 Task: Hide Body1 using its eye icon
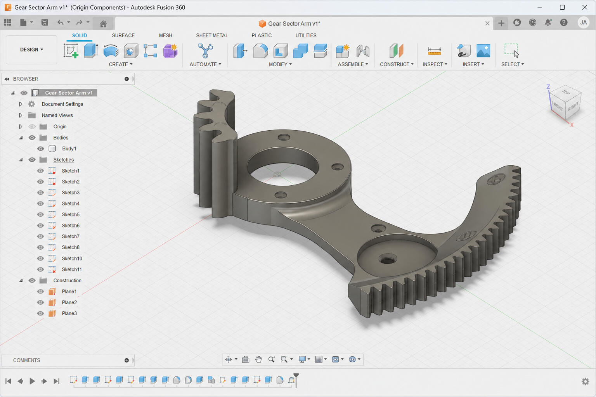pos(40,148)
